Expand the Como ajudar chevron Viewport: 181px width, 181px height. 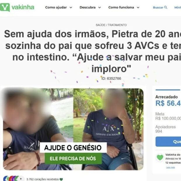pos(71,8)
